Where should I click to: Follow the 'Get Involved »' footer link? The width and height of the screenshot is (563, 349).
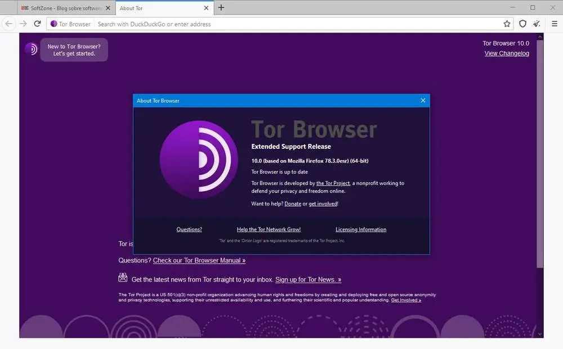coord(406,300)
